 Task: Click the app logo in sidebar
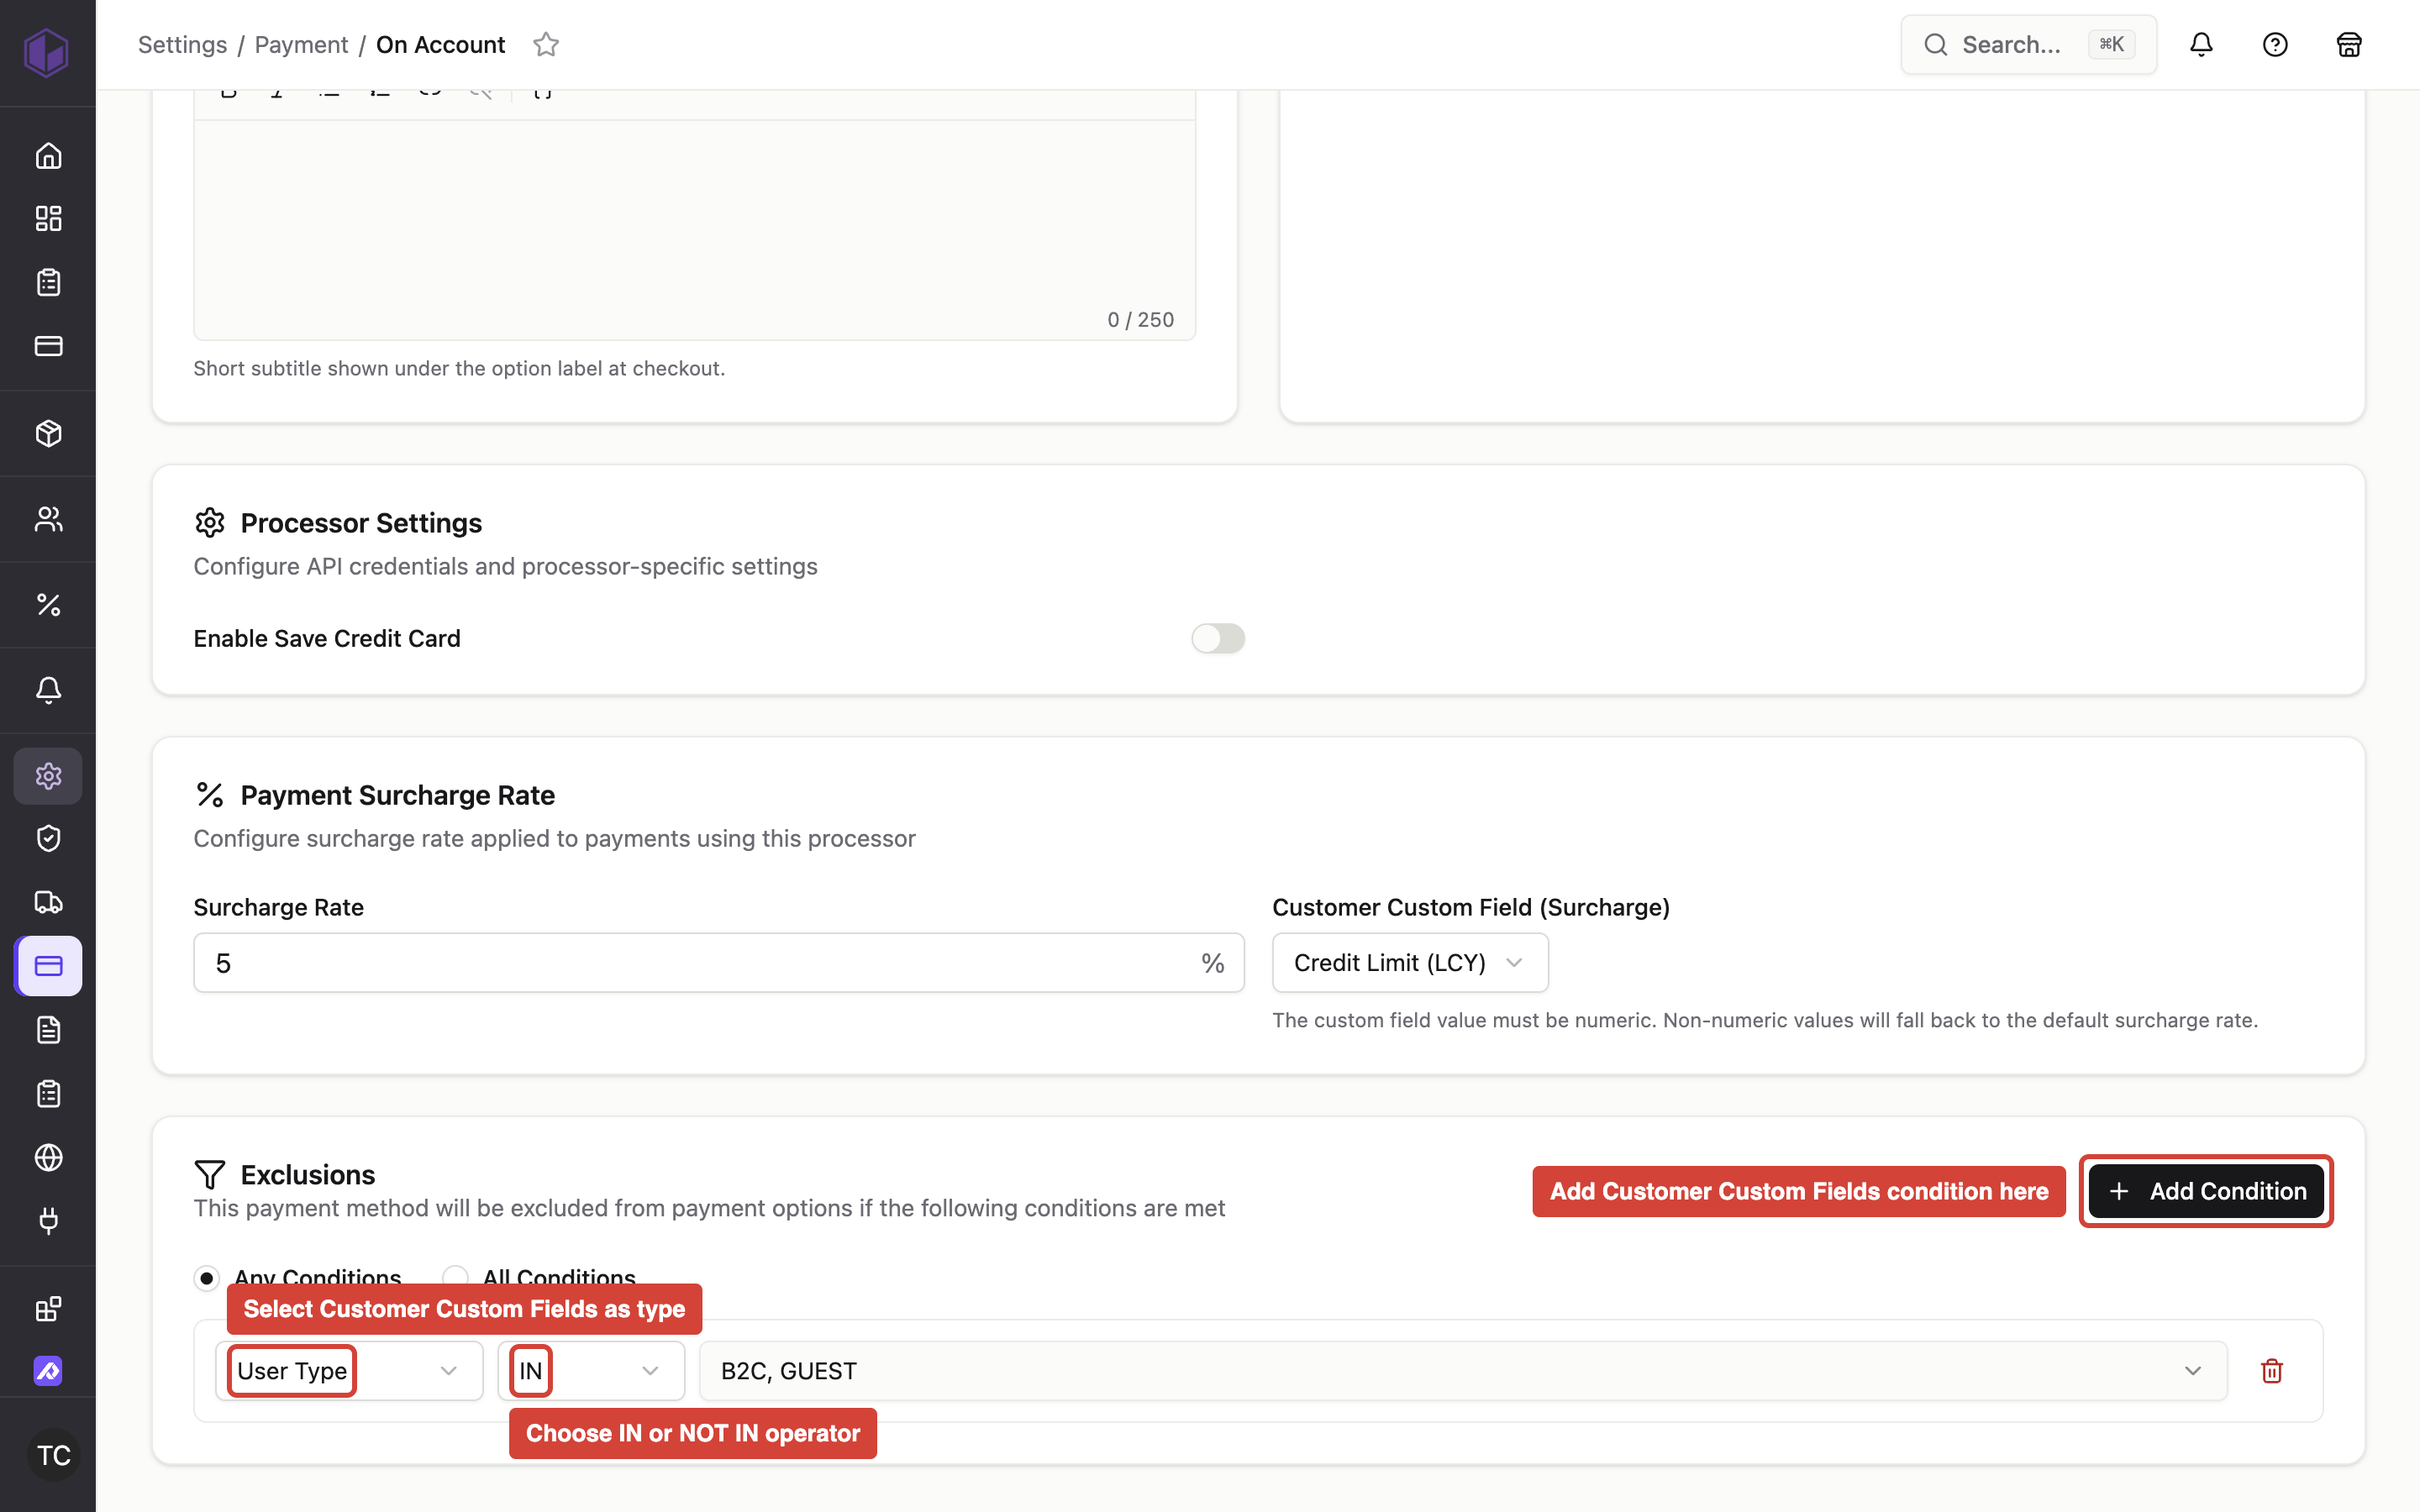point(47,51)
